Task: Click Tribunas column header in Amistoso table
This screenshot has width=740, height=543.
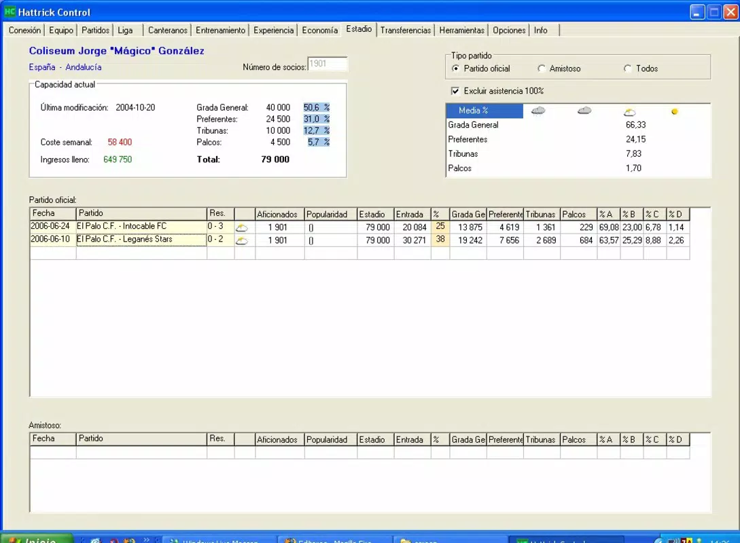Action: (x=542, y=440)
